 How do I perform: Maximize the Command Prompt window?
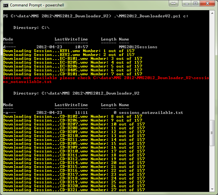coord(195,3)
